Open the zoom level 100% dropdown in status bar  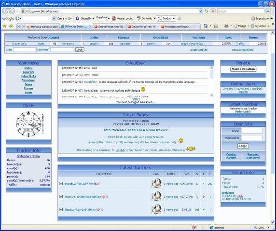pyautogui.click(x=269, y=228)
